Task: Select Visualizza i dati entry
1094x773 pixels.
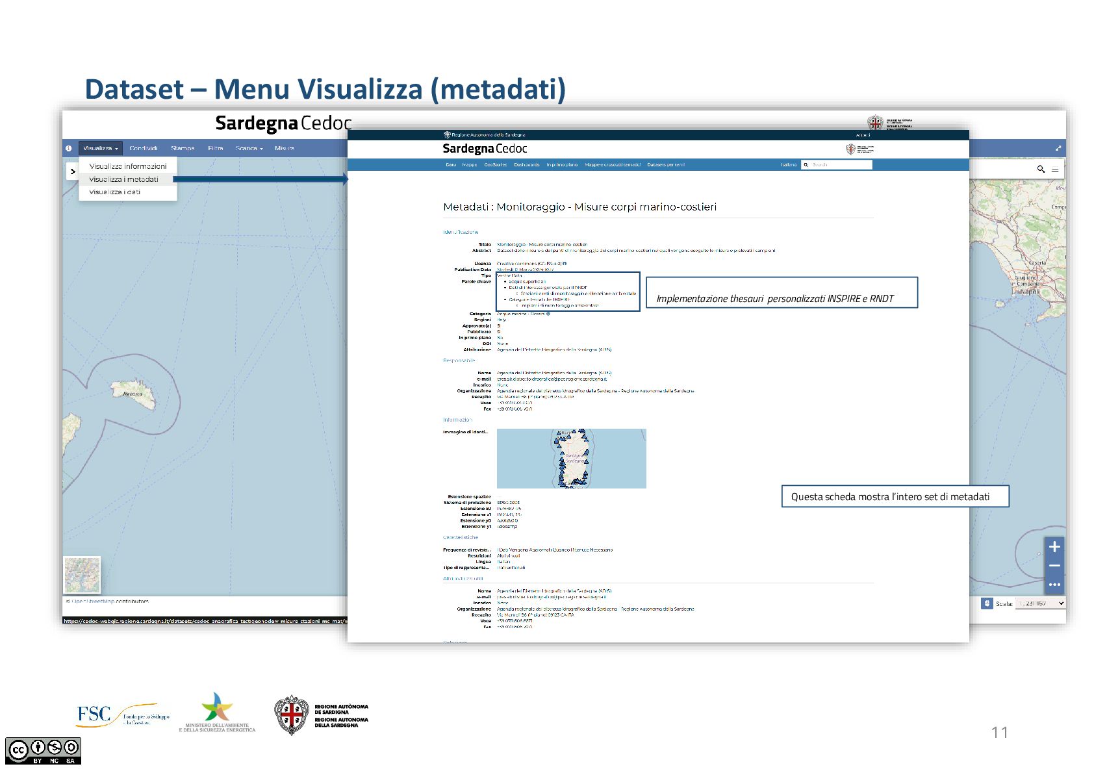Action: coord(128,192)
